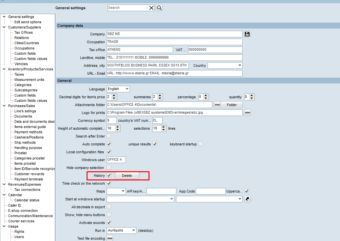340x241 pixels.
Task: Toggle the unique results checkbox
Action: coord(155,144)
